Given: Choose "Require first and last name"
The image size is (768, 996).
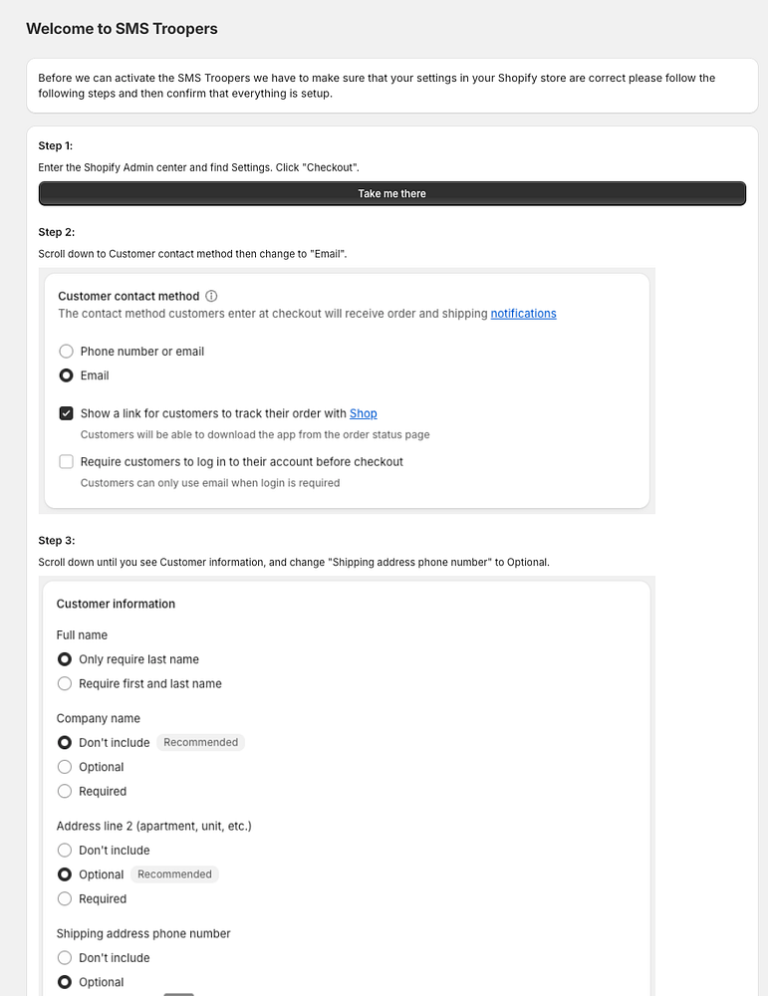Looking at the screenshot, I should 65,683.
